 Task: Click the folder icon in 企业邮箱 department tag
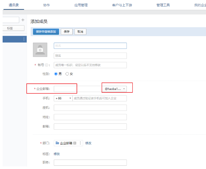[x=57, y=143]
